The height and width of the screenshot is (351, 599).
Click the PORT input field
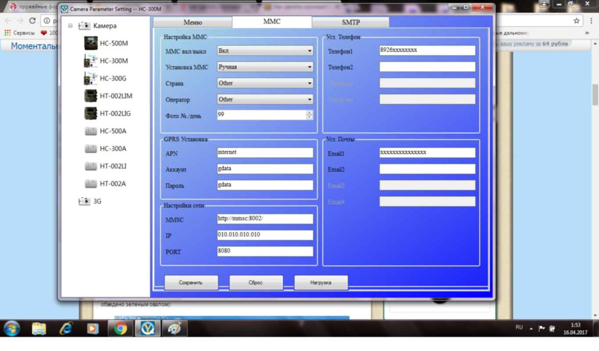[x=265, y=251]
